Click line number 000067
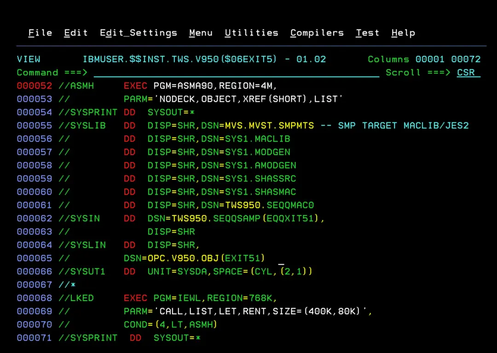 point(34,285)
